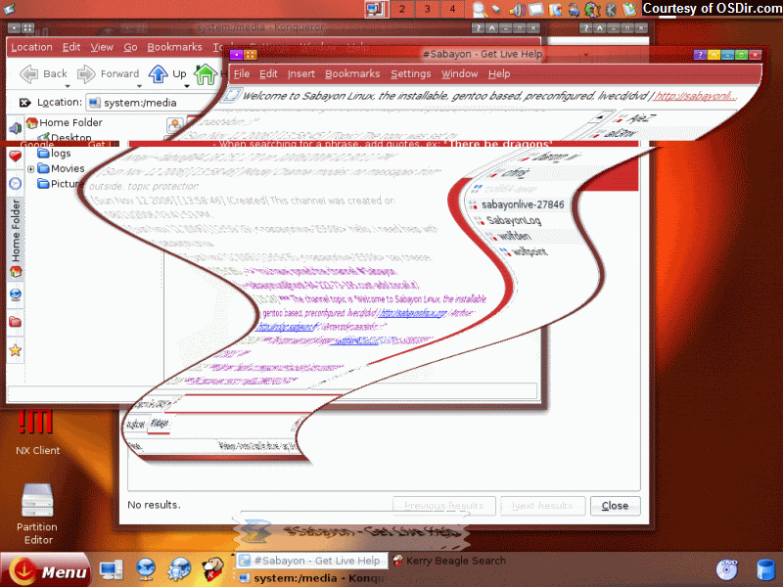
Task: Open the Forward button history dropdown arrow
Action: tap(139, 86)
